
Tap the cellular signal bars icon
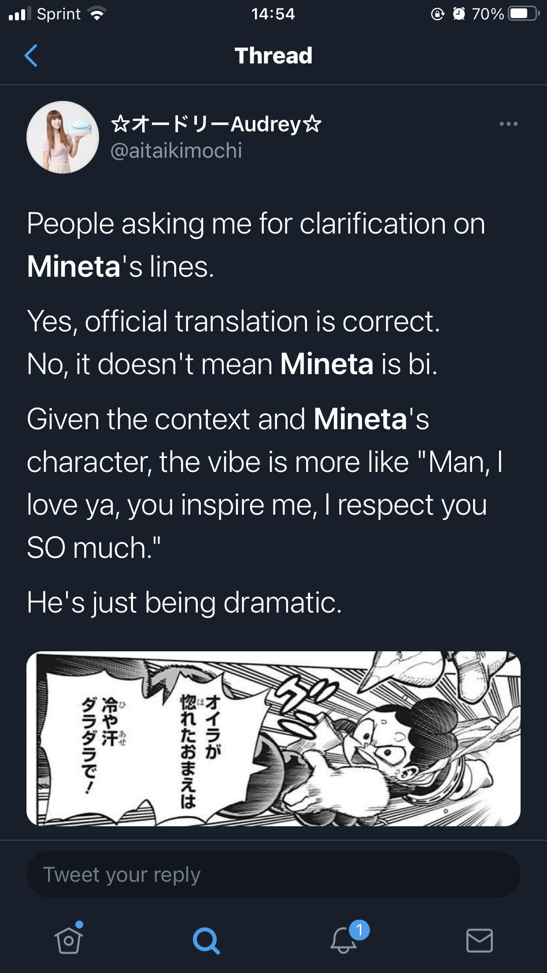[x=20, y=14]
